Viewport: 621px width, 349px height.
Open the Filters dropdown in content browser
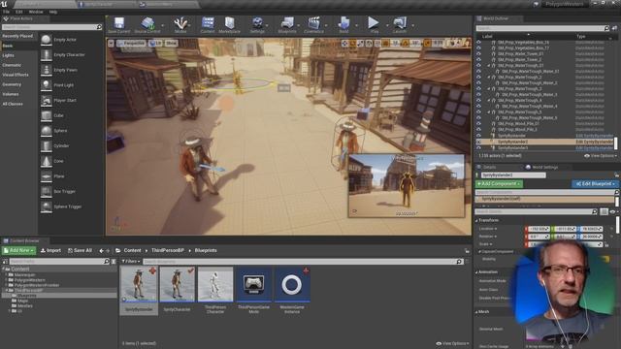pos(131,262)
